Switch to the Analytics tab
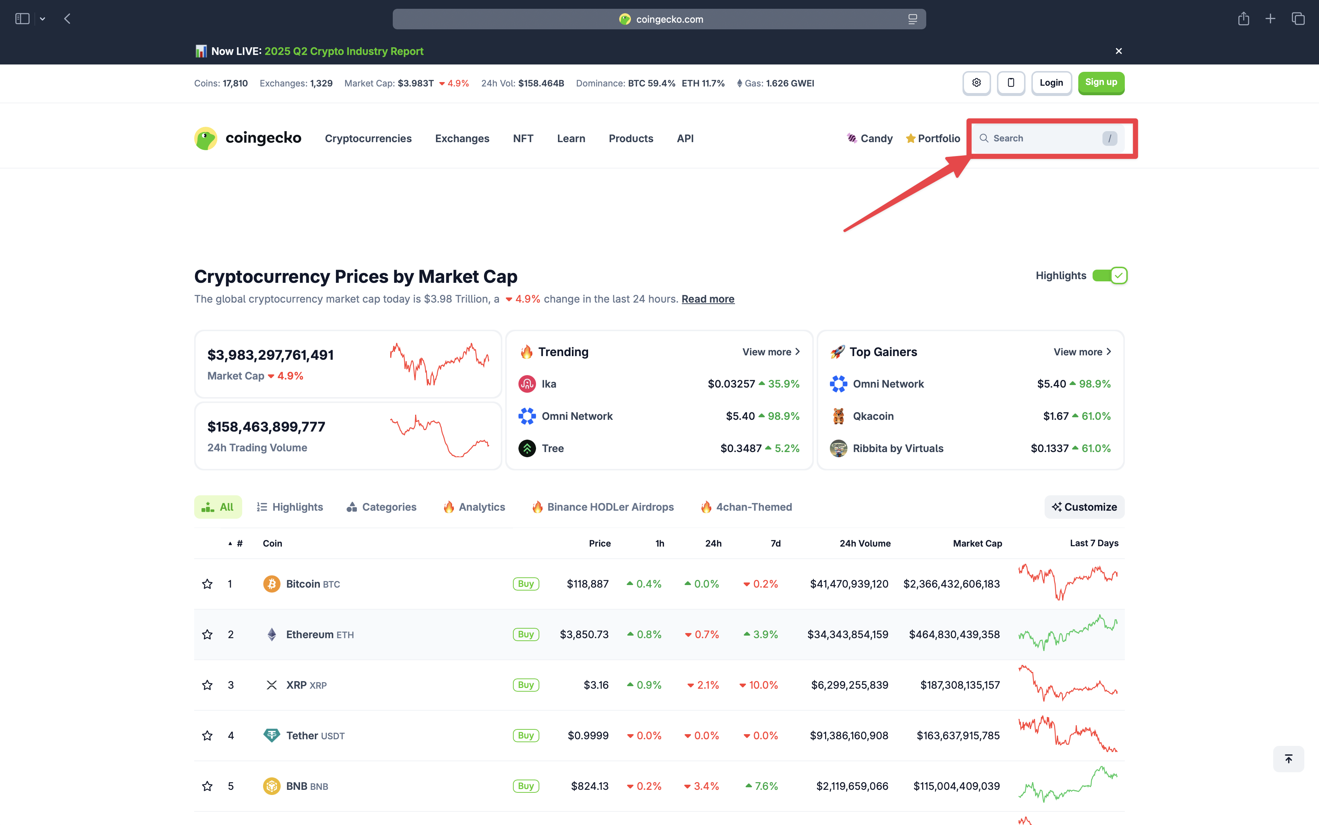 coord(474,507)
